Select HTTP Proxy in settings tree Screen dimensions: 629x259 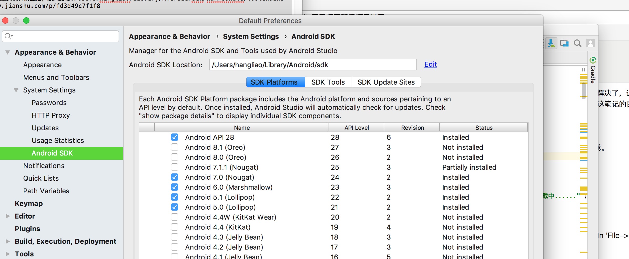pyautogui.click(x=51, y=115)
